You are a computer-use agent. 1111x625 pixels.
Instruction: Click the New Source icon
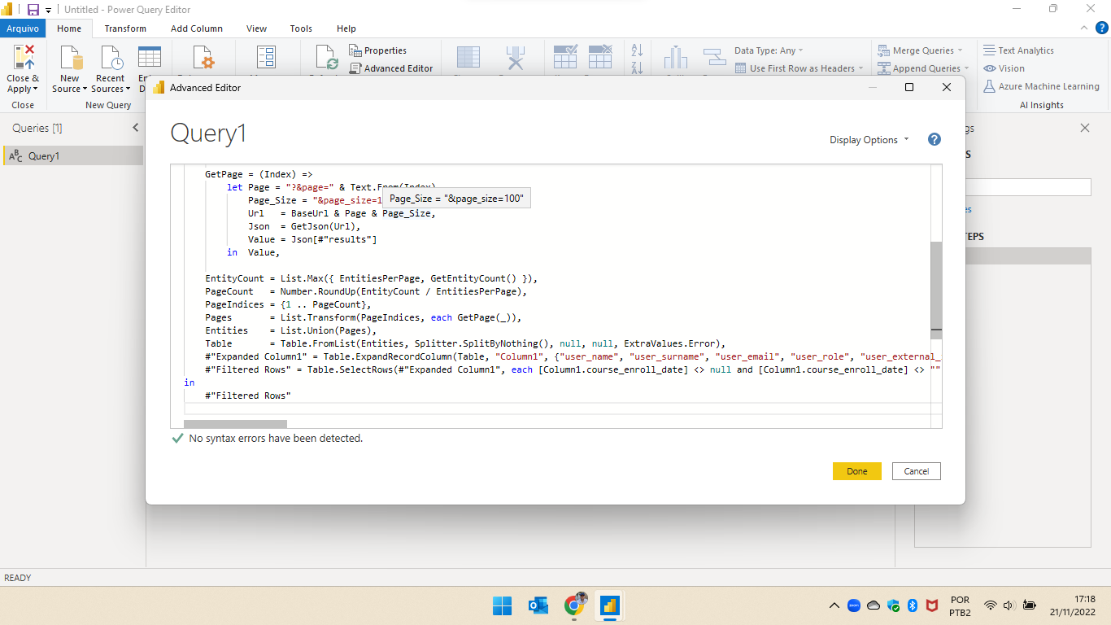70,59
